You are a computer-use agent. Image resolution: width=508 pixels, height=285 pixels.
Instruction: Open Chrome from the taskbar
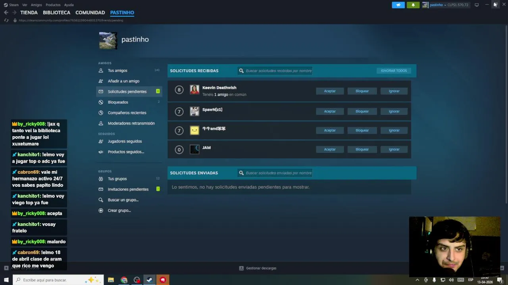[x=124, y=280]
